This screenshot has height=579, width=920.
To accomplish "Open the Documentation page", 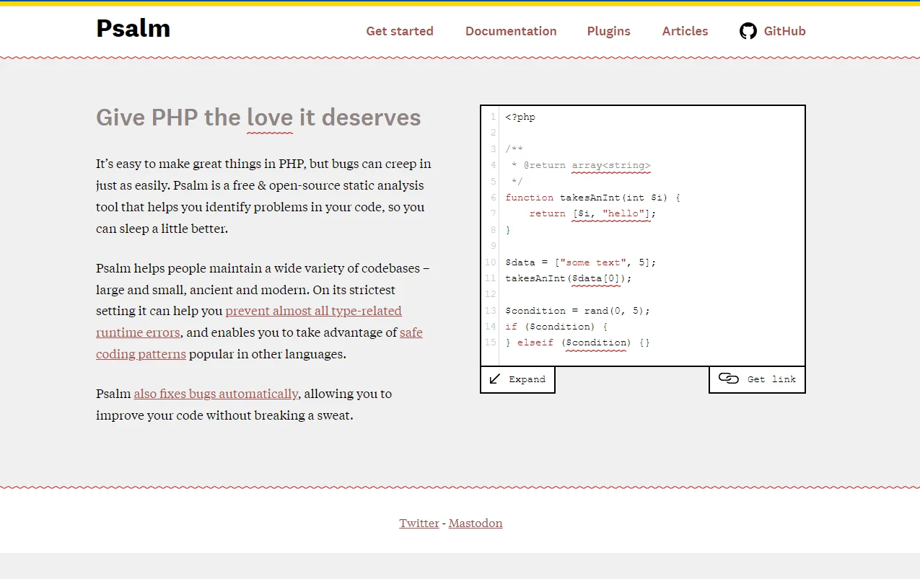I will pyautogui.click(x=511, y=31).
